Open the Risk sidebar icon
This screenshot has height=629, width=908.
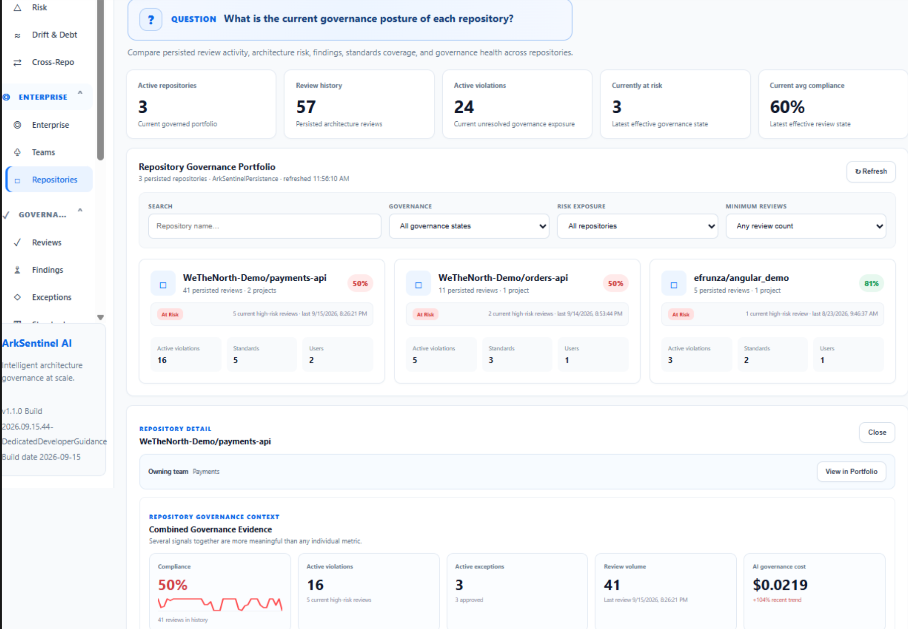pyautogui.click(x=17, y=8)
